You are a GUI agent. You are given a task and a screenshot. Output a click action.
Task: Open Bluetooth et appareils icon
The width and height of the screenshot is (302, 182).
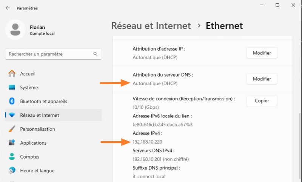click(12, 101)
